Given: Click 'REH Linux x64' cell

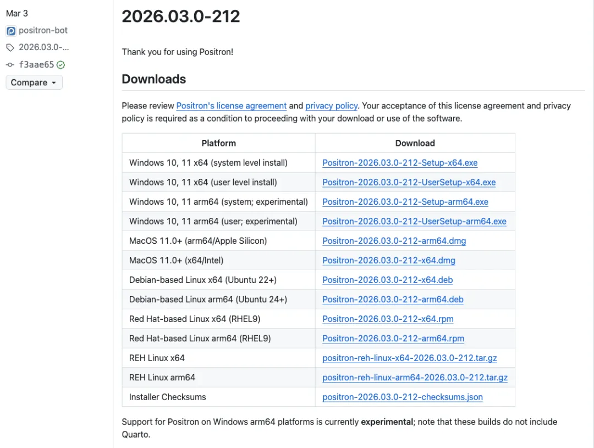Looking at the screenshot, I should click(218, 358).
